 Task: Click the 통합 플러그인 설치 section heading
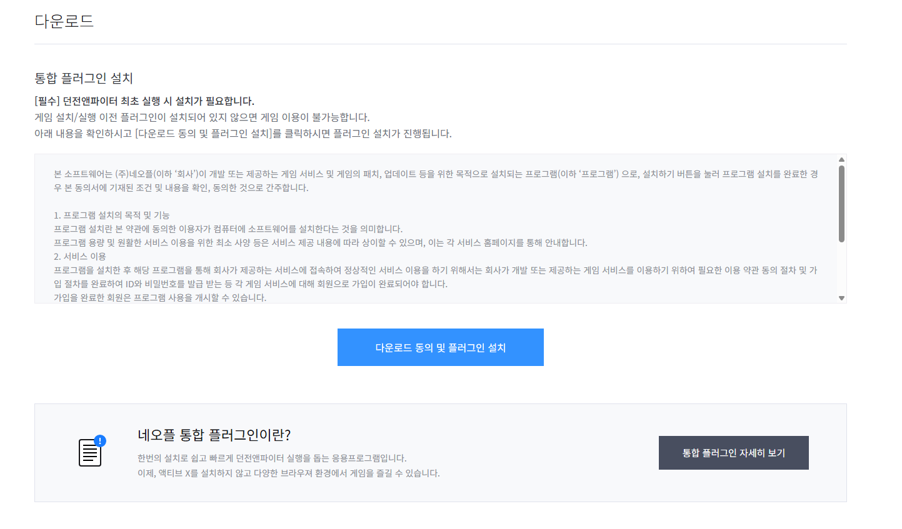(84, 78)
